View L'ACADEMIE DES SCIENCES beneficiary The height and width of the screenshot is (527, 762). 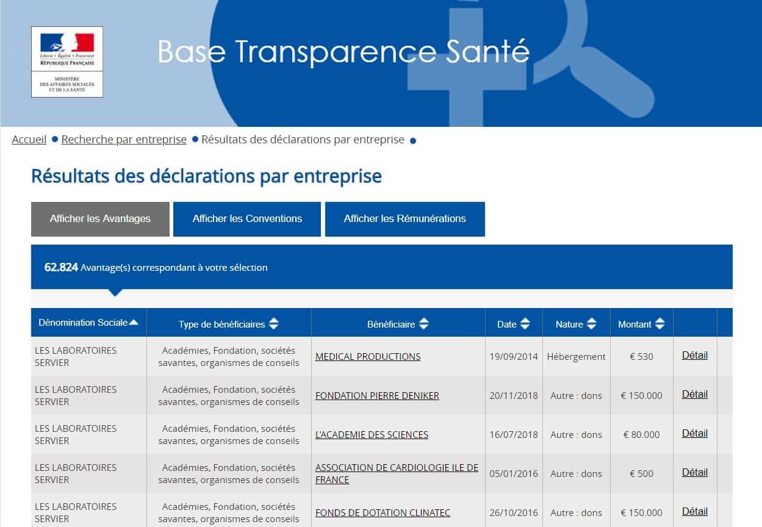click(x=372, y=435)
